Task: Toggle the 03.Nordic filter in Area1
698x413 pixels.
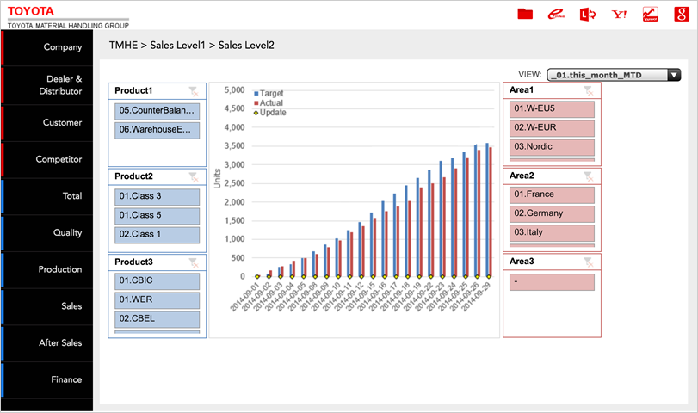Action: (552, 146)
